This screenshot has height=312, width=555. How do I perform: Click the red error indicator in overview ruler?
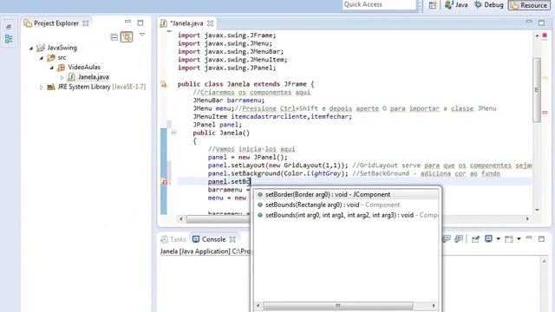pyautogui.click(x=545, y=36)
